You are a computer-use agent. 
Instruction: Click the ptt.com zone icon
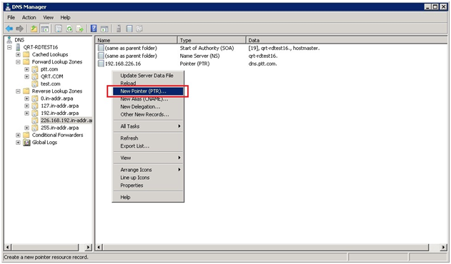click(x=35, y=69)
